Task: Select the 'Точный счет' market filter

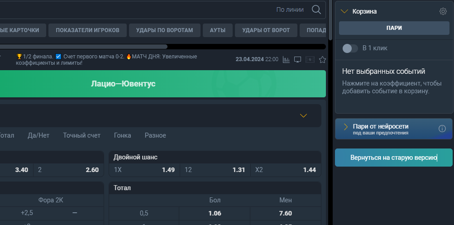Action: pyautogui.click(x=81, y=135)
